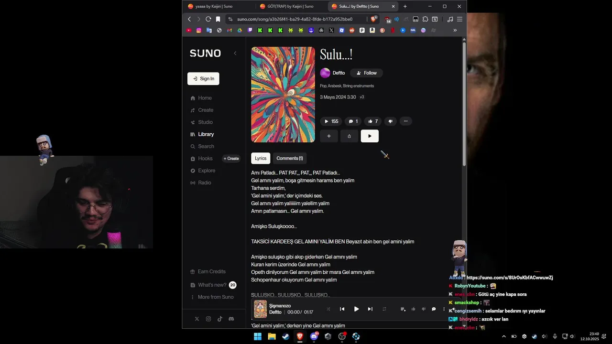
Task: Open Suno's Discord social icon
Action: click(x=231, y=319)
